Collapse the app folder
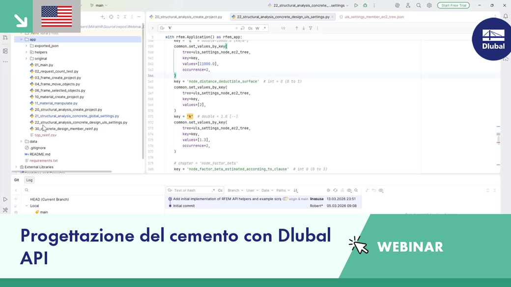This screenshot has width=511, height=287. (x=22, y=39)
